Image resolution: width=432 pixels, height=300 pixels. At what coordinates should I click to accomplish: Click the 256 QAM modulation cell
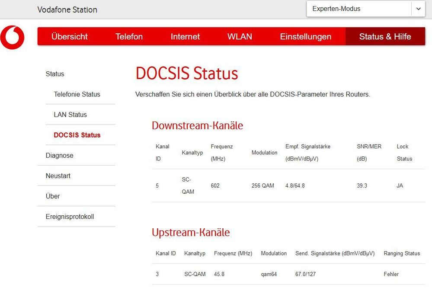263,186
